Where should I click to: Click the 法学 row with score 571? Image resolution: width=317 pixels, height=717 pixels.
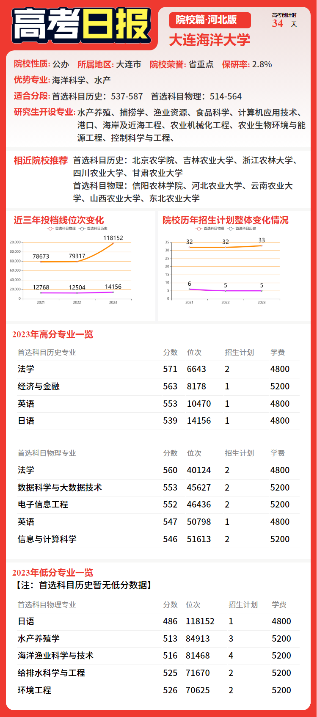pos(158,369)
